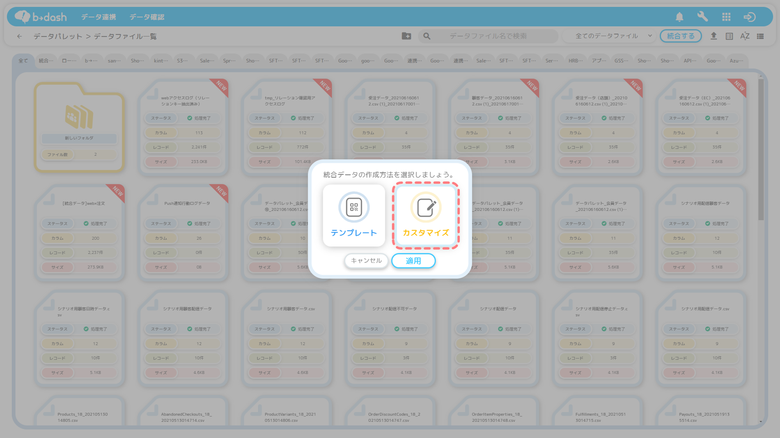The width and height of the screenshot is (780, 438).
Task: Click the file list vertical scrollbar
Action: pyautogui.click(x=761, y=150)
